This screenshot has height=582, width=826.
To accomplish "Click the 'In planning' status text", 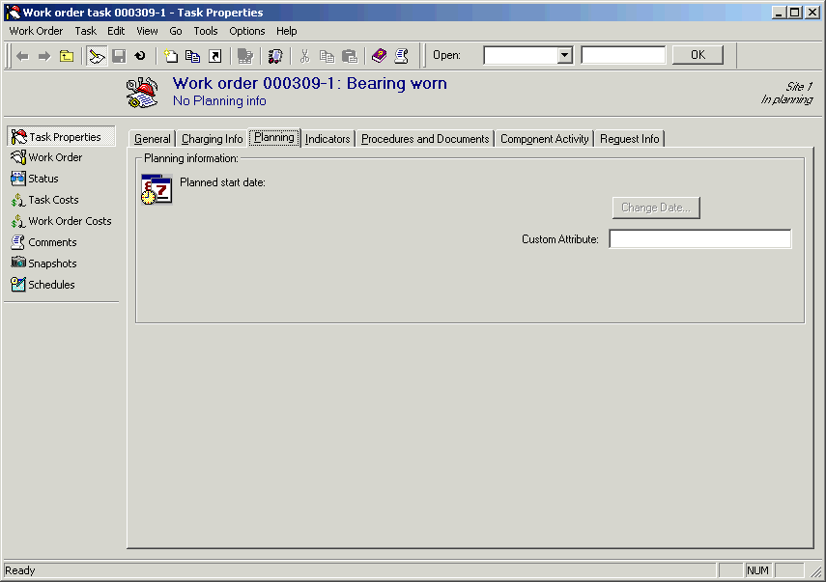I will pos(786,99).
